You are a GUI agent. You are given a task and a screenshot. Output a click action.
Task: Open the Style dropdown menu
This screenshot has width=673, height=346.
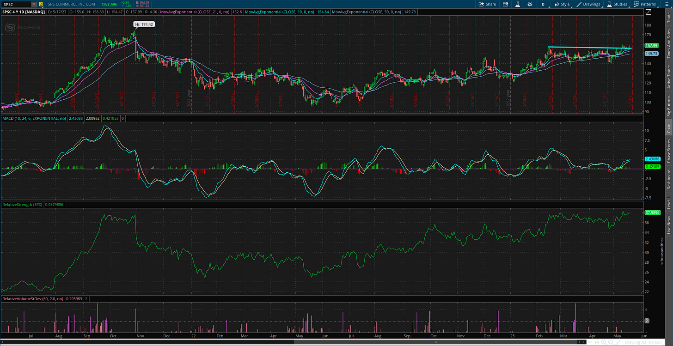point(562,4)
